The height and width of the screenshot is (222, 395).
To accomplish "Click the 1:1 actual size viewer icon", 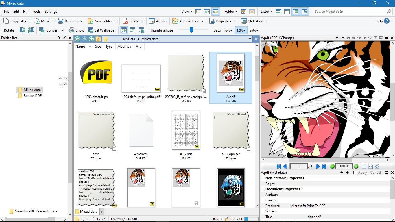I will tap(364, 166).
